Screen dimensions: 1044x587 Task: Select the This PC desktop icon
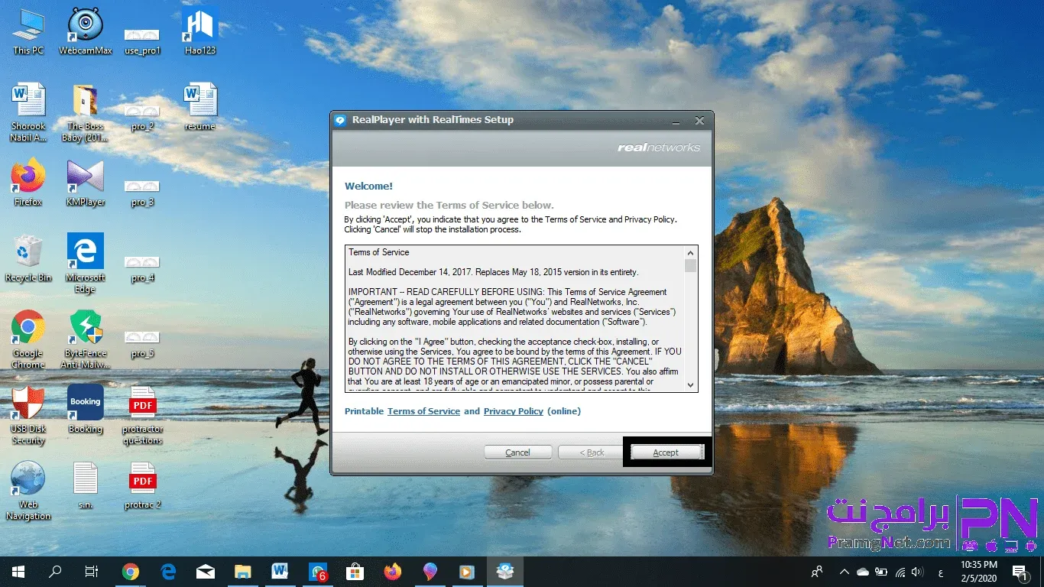point(28,32)
